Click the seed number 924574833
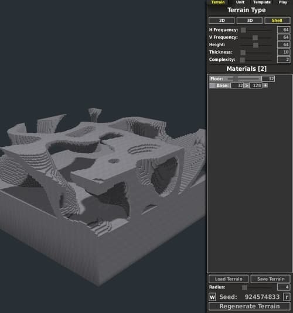Viewport: 293px width, 313px height. (262, 297)
